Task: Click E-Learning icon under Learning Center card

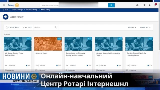Action: [127, 70]
